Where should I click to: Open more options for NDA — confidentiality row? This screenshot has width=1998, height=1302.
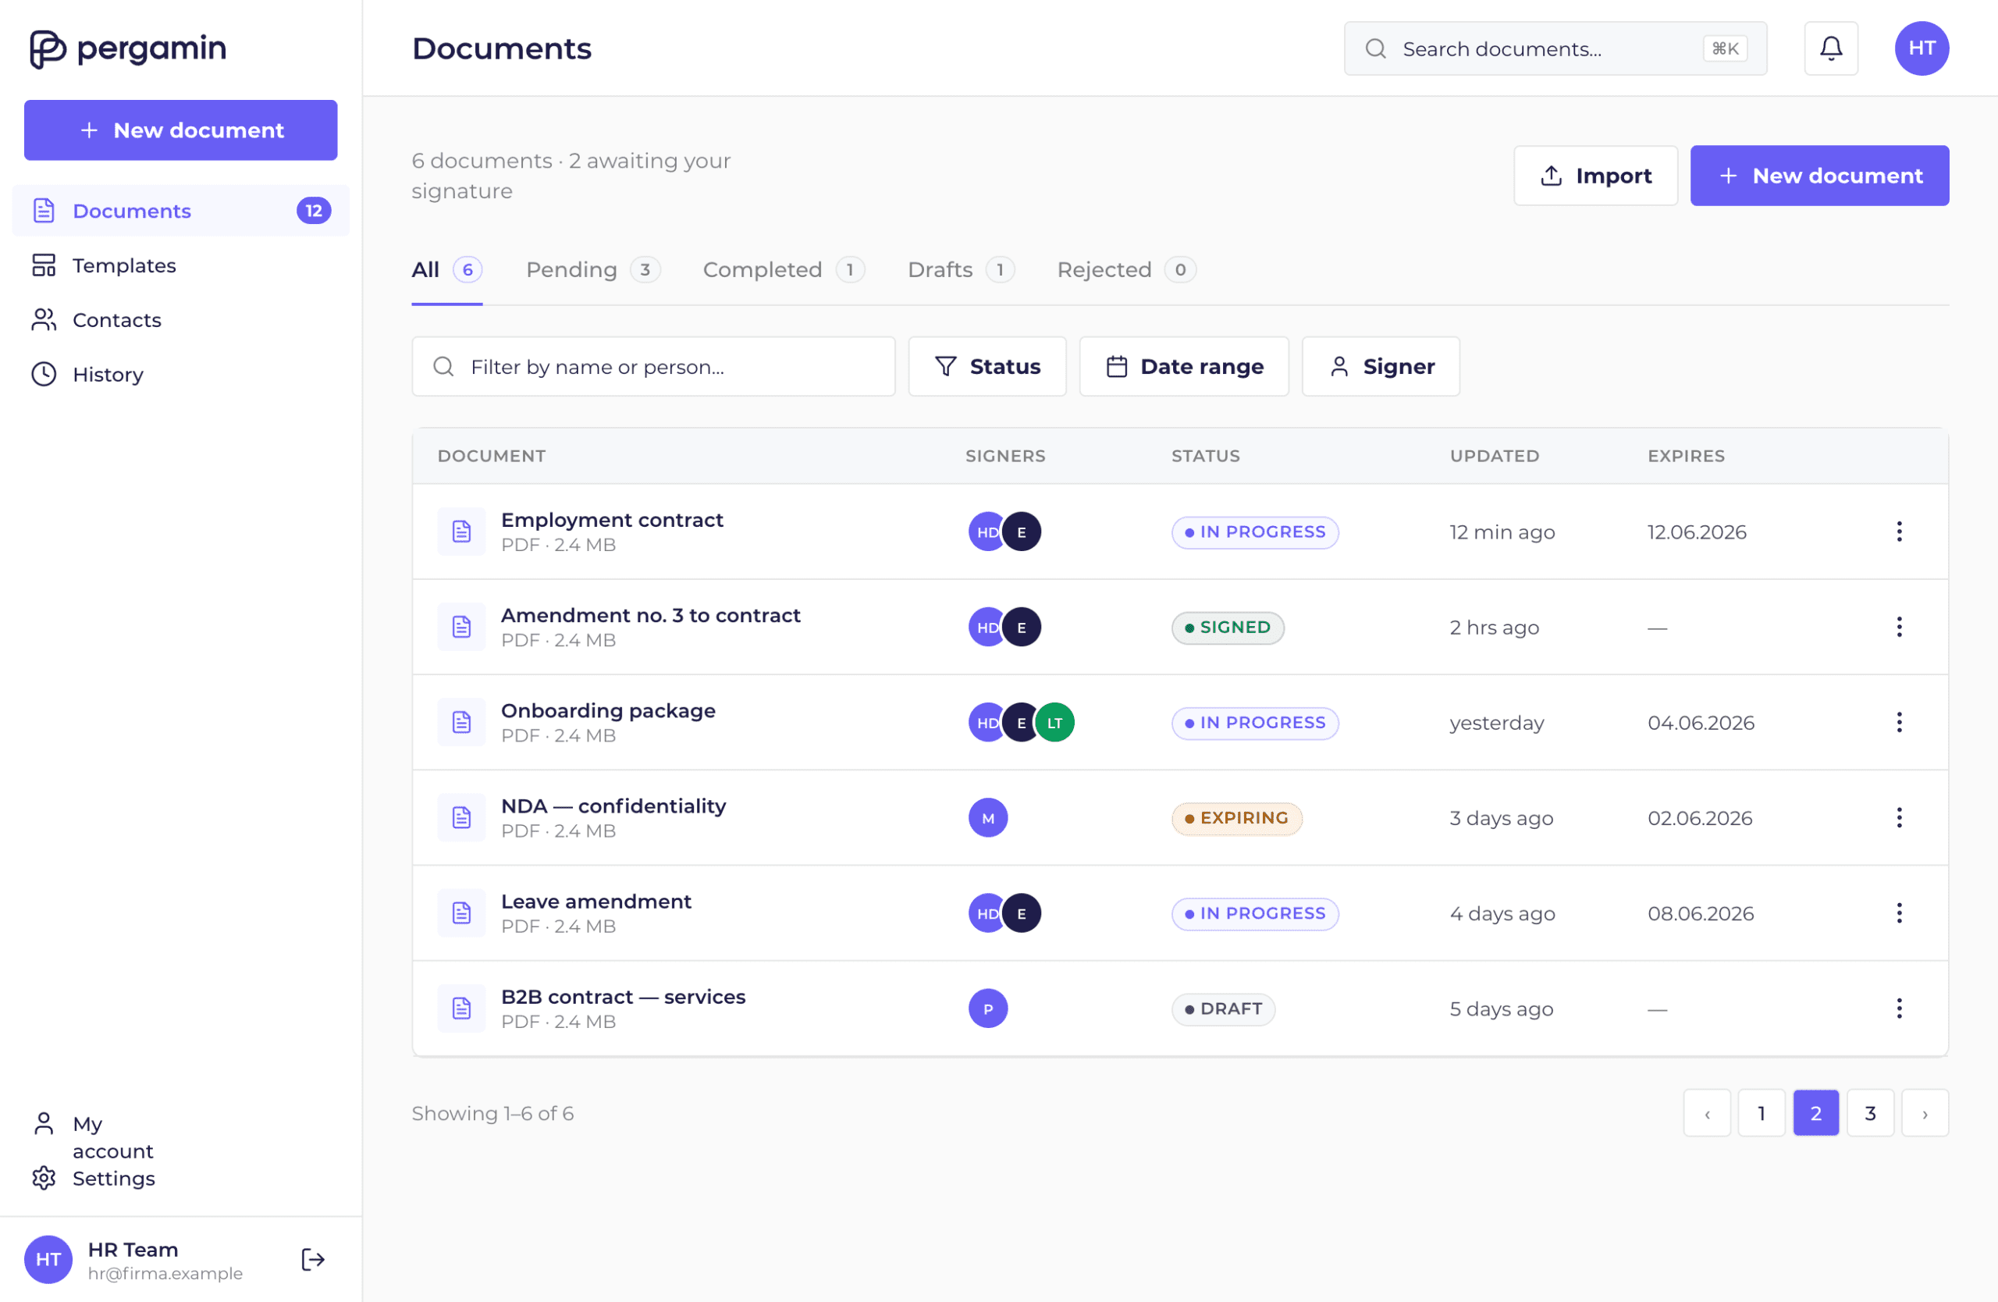[1899, 817]
